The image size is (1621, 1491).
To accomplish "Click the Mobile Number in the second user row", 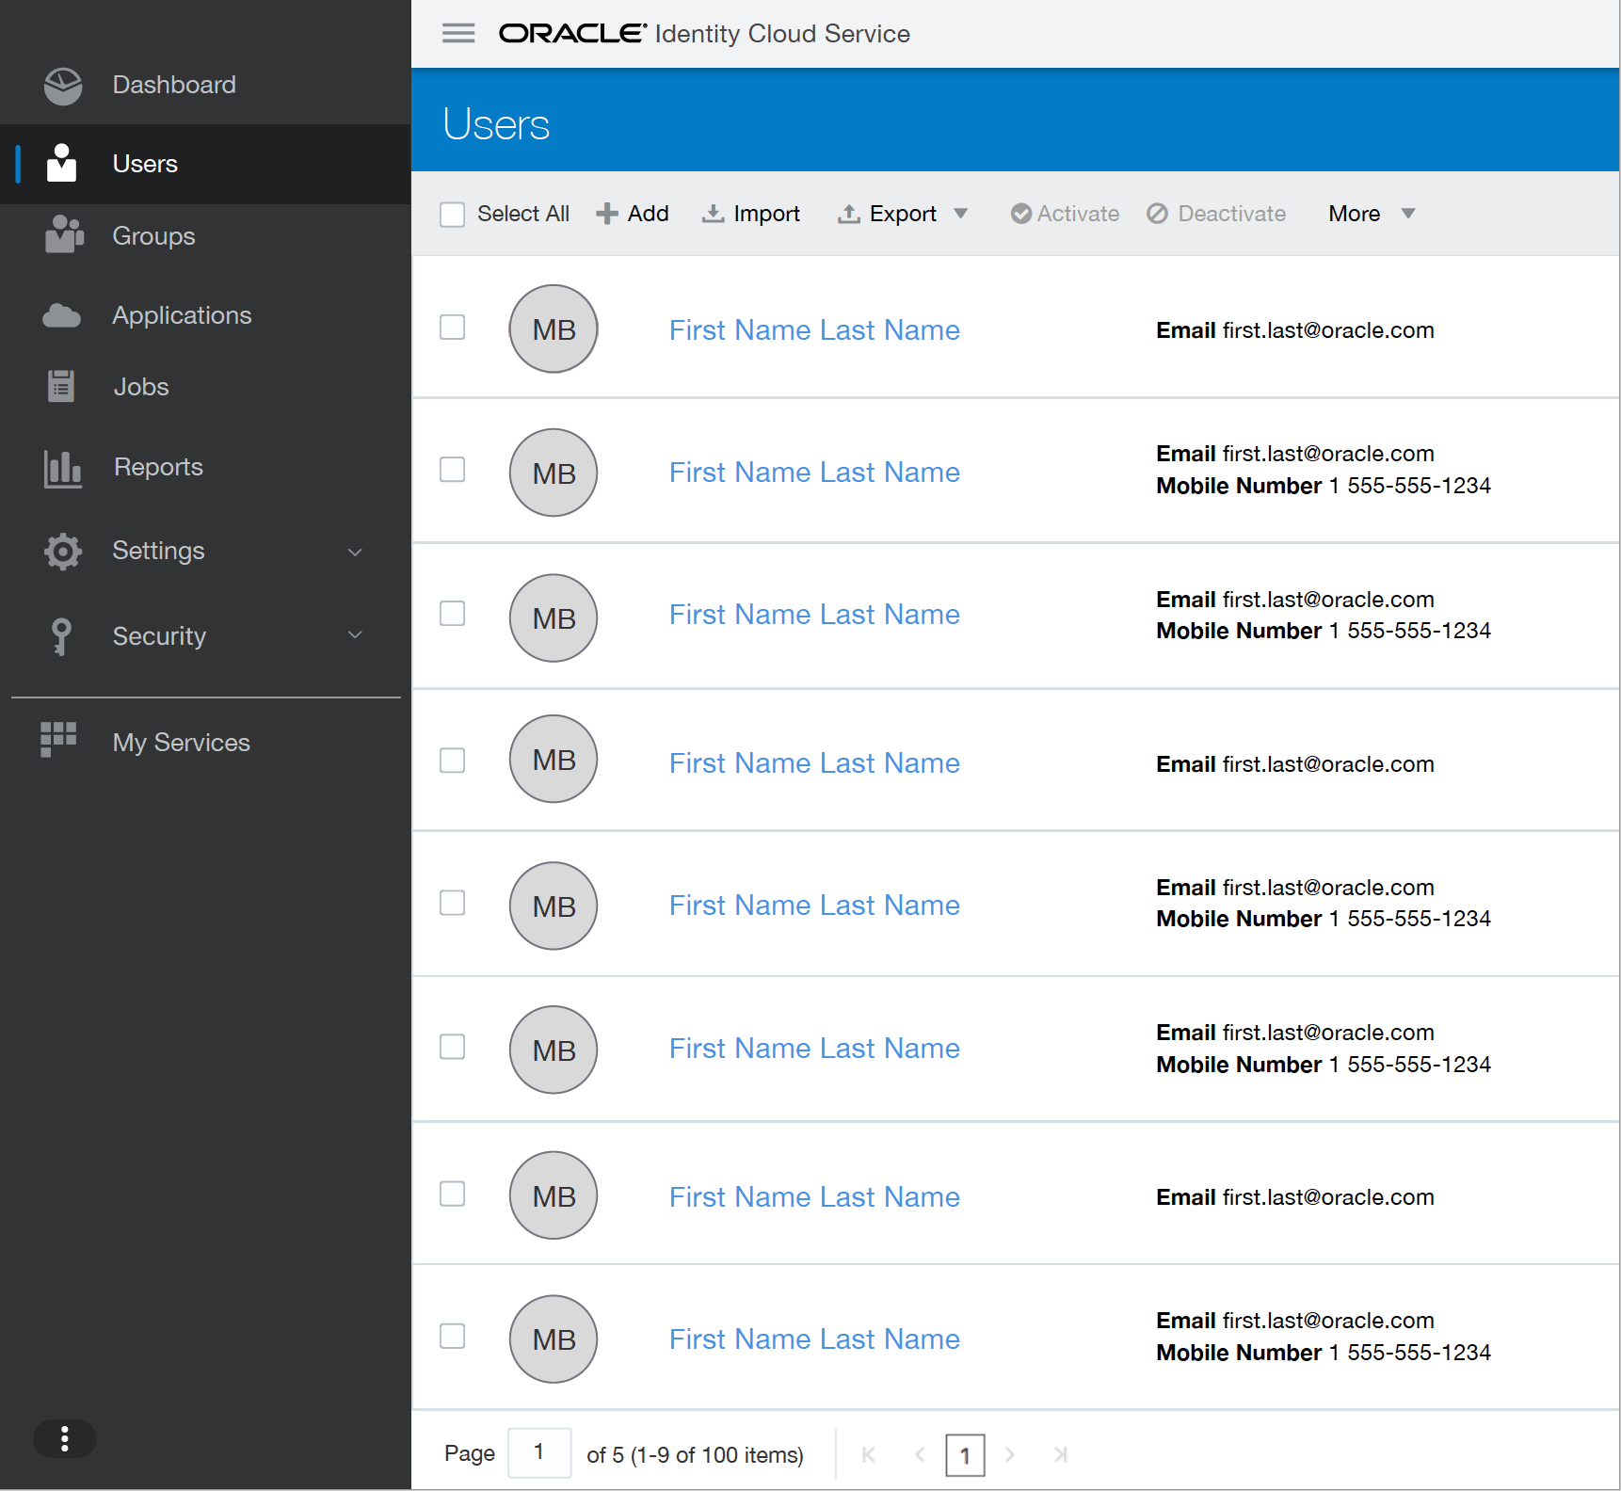I will (1324, 486).
